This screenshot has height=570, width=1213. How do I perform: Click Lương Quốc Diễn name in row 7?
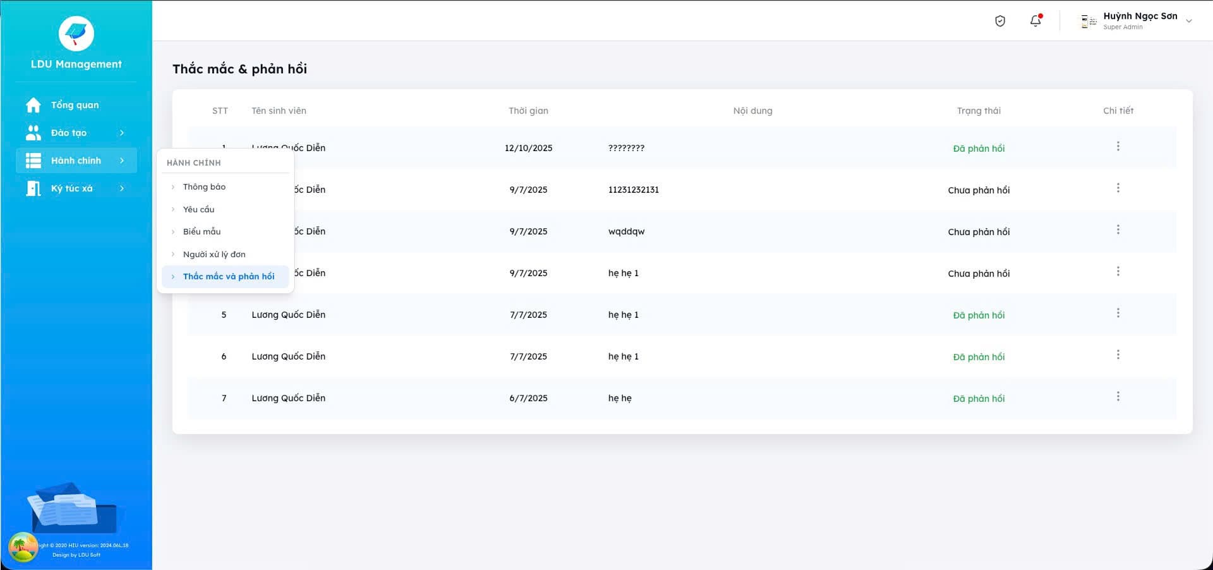pos(288,398)
